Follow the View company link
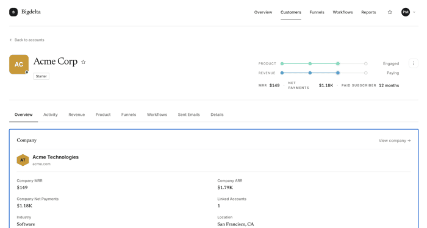The image size is (427, 228). click(x=395, y=141)
